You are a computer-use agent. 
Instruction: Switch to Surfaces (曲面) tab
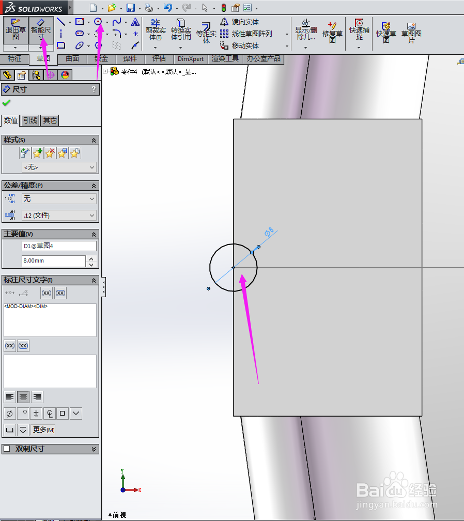(72, 59)
